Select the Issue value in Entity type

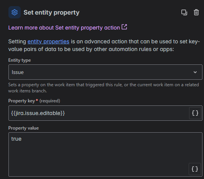[18, 72]
